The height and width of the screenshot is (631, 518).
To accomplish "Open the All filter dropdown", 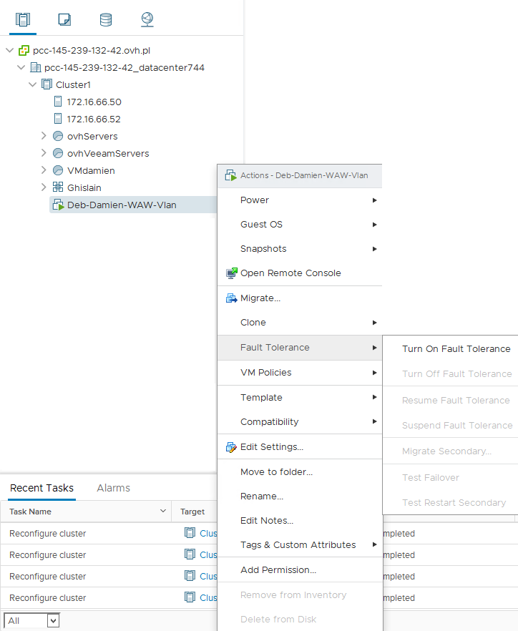I will (x=31, y=621).
